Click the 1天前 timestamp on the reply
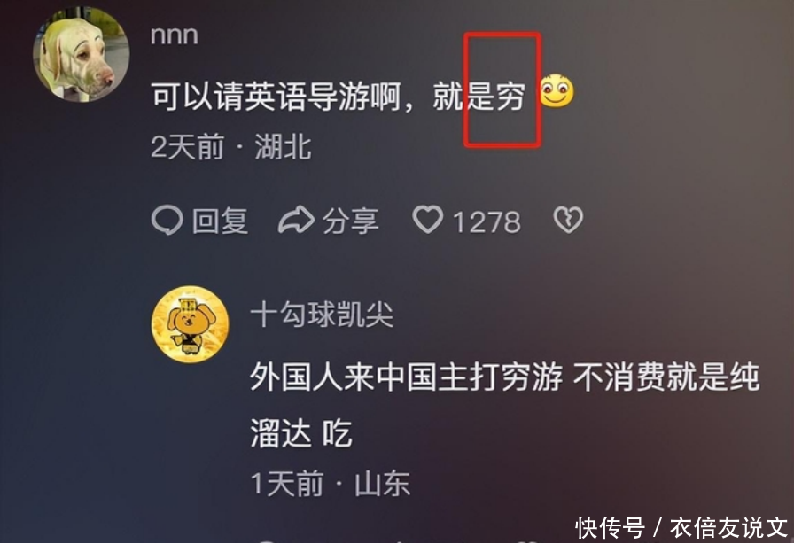Image resolution: width=794 pixels, height=544 pixels. click(287, 483)
